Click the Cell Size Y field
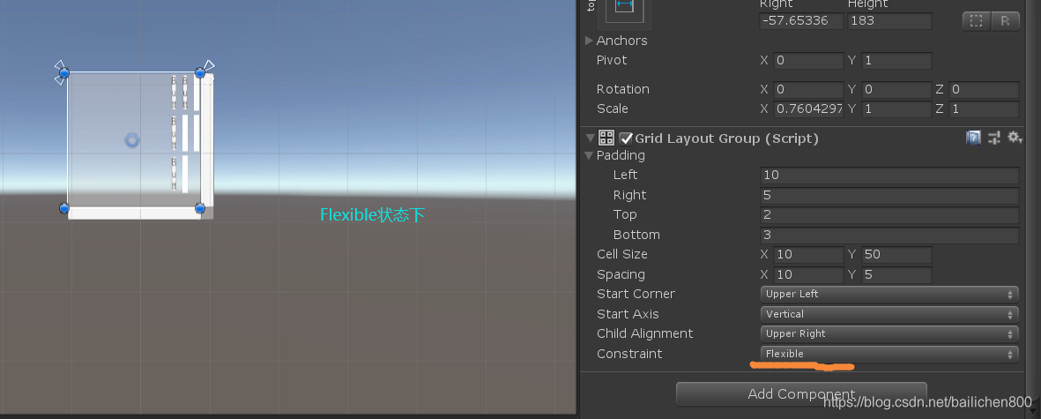Screen dimensions: 1041x419 click(x=896, y=254)
